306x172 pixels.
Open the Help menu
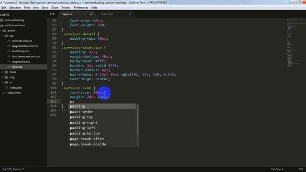pyautogui.click(x=94, y=8)
